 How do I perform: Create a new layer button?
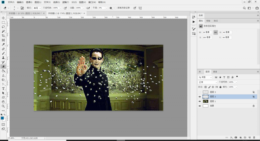click(250, 137)
